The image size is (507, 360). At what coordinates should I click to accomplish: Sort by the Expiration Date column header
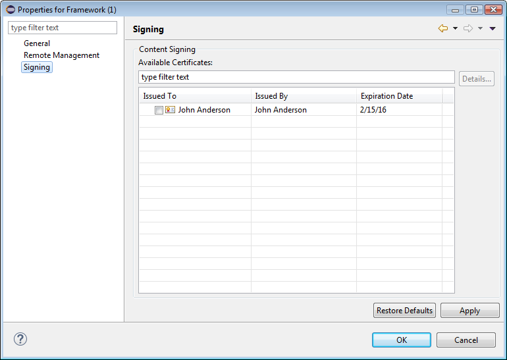click(399, 96)
